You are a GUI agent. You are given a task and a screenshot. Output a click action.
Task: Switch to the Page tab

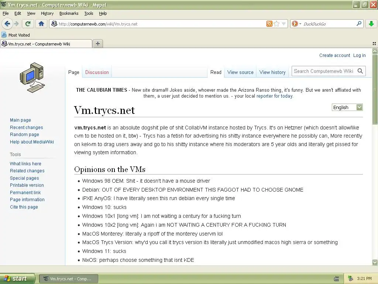point(74,72)
